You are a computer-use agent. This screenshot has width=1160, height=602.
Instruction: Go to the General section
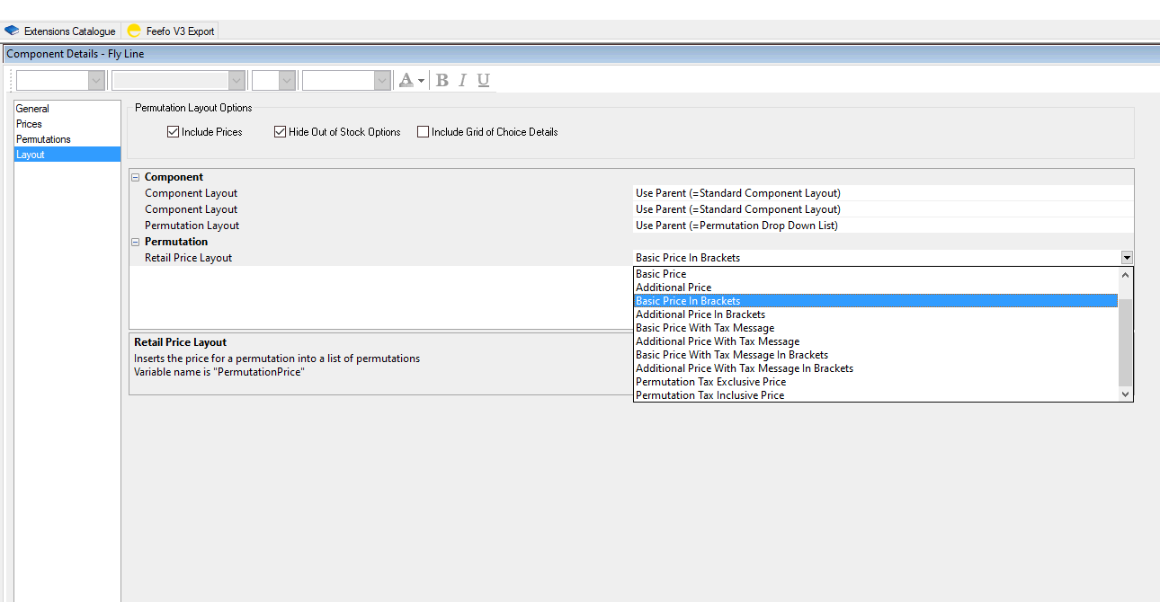[x=32, y=109]
